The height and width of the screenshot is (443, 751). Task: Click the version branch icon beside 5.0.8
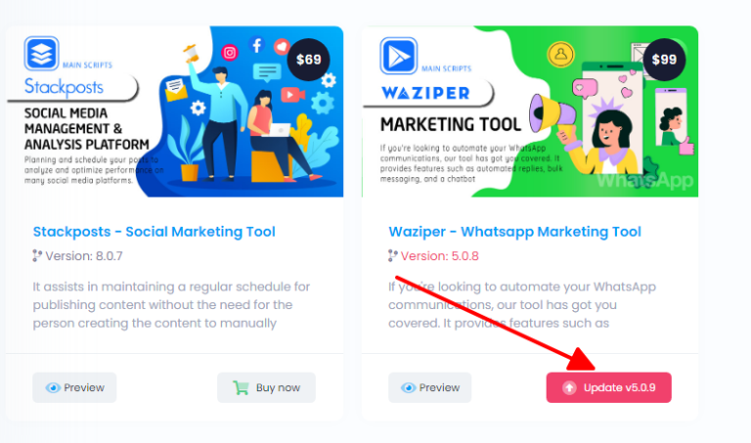(393, 256)
